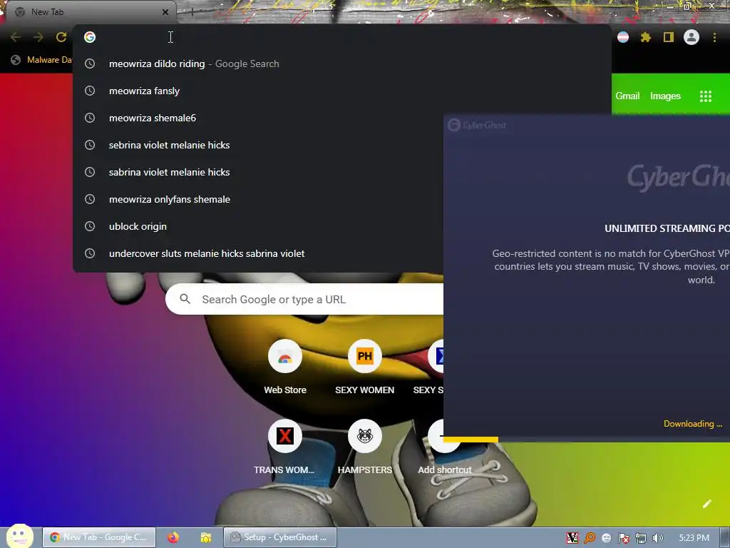Open the Extensions puzzle-piece menu
The width and height of the screenshot is (730, 548).
click(645, 37)
